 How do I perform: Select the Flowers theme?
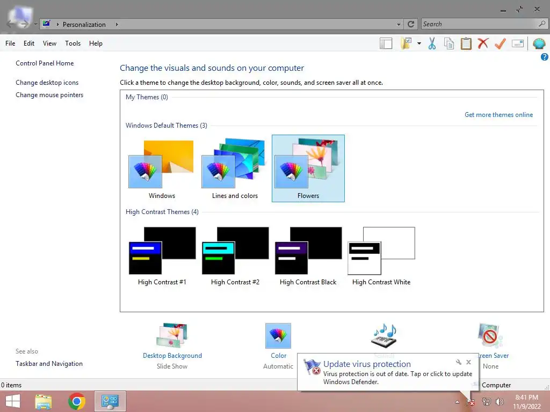(x=308, y=168)
